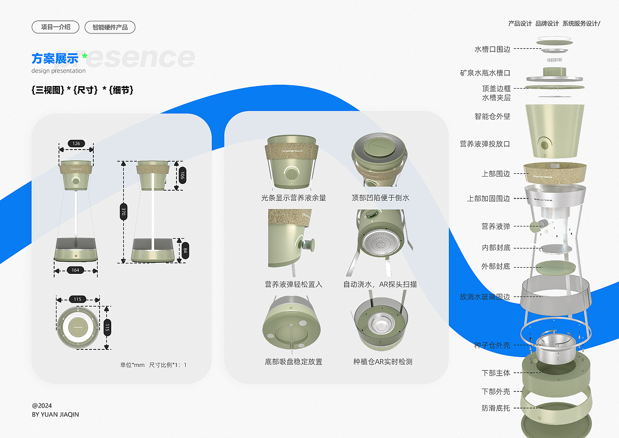Image resolution: width=619 pixels, height=438 pixels.
Task: Click the 370 height dimension badge
Action: [123, 211]
